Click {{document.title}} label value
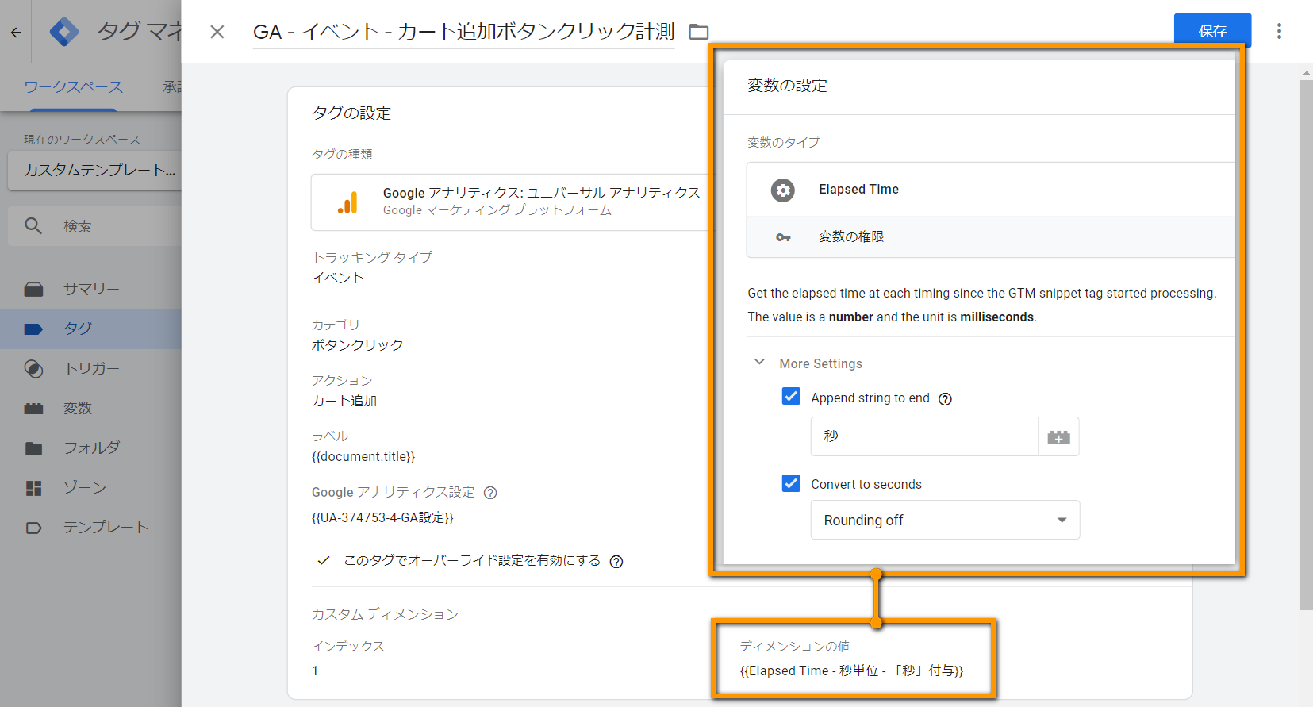Viewport: 1313px width, 707px height. coord(363,457)
